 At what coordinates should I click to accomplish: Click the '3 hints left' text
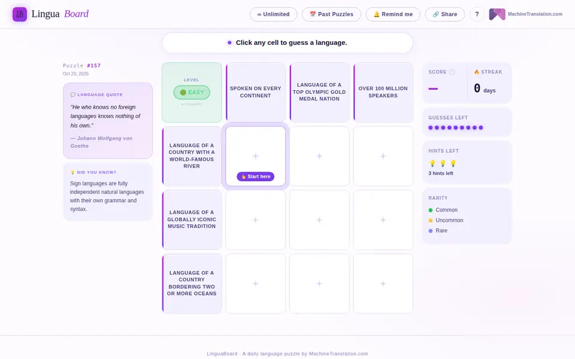pyautogui.click(x=441, y=174)
